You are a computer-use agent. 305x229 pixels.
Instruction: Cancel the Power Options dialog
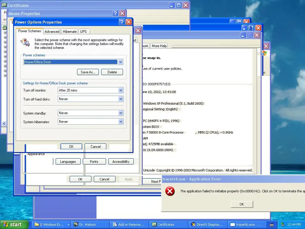coord(96,147)
